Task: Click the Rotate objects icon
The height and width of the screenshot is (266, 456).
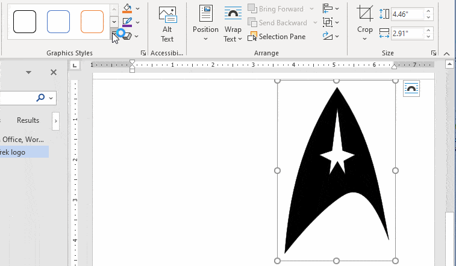Action: pyautogui.click(x=328, y=36)
